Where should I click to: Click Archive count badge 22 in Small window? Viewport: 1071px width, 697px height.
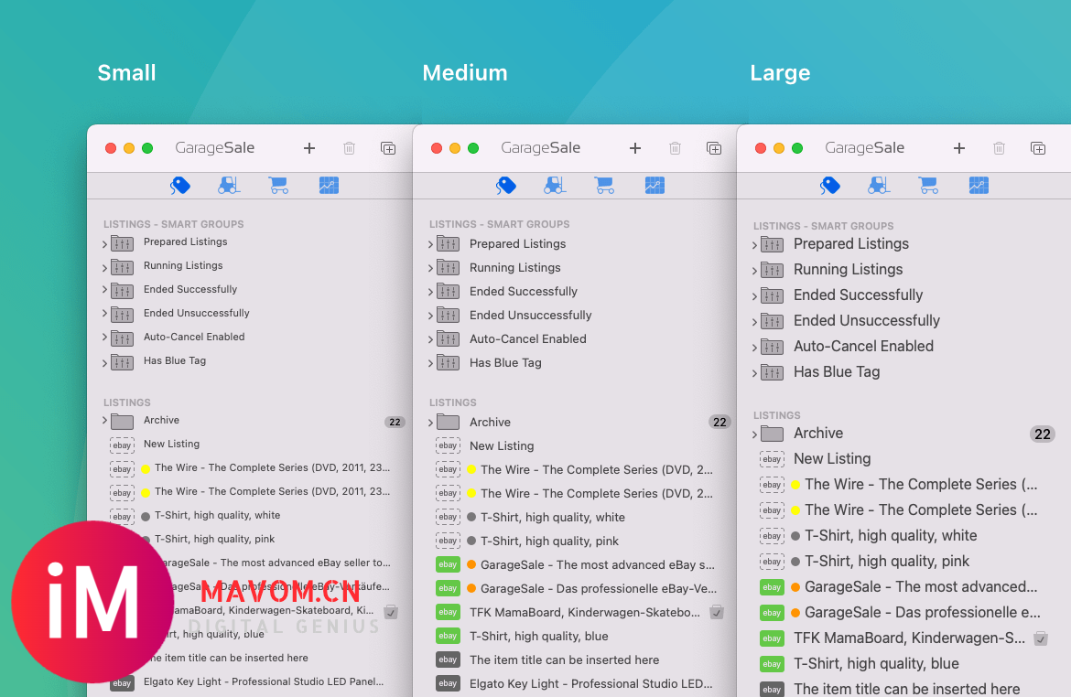pos(395,422)
